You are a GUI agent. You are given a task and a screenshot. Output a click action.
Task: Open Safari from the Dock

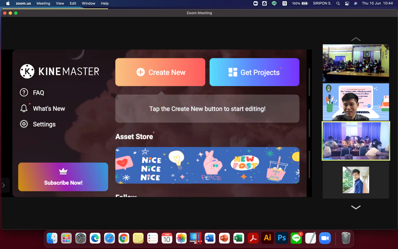pyautogui.click(x=110, y=238)
